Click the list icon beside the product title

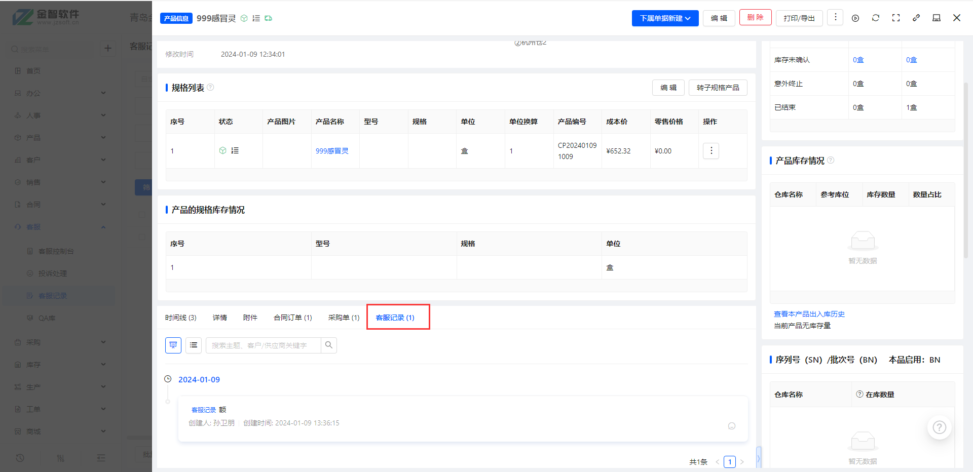(x=256, y=18)
